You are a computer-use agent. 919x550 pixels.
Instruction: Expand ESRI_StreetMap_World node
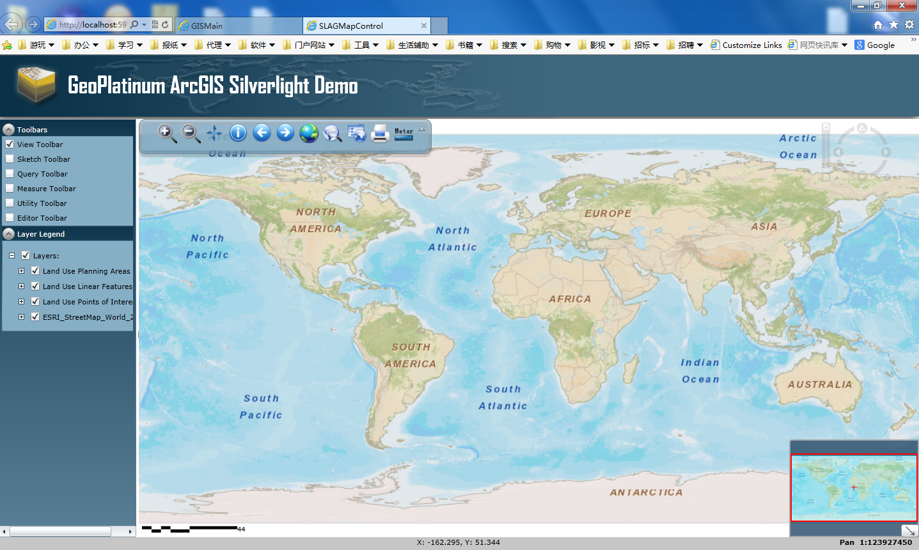[x=21, y=317]
